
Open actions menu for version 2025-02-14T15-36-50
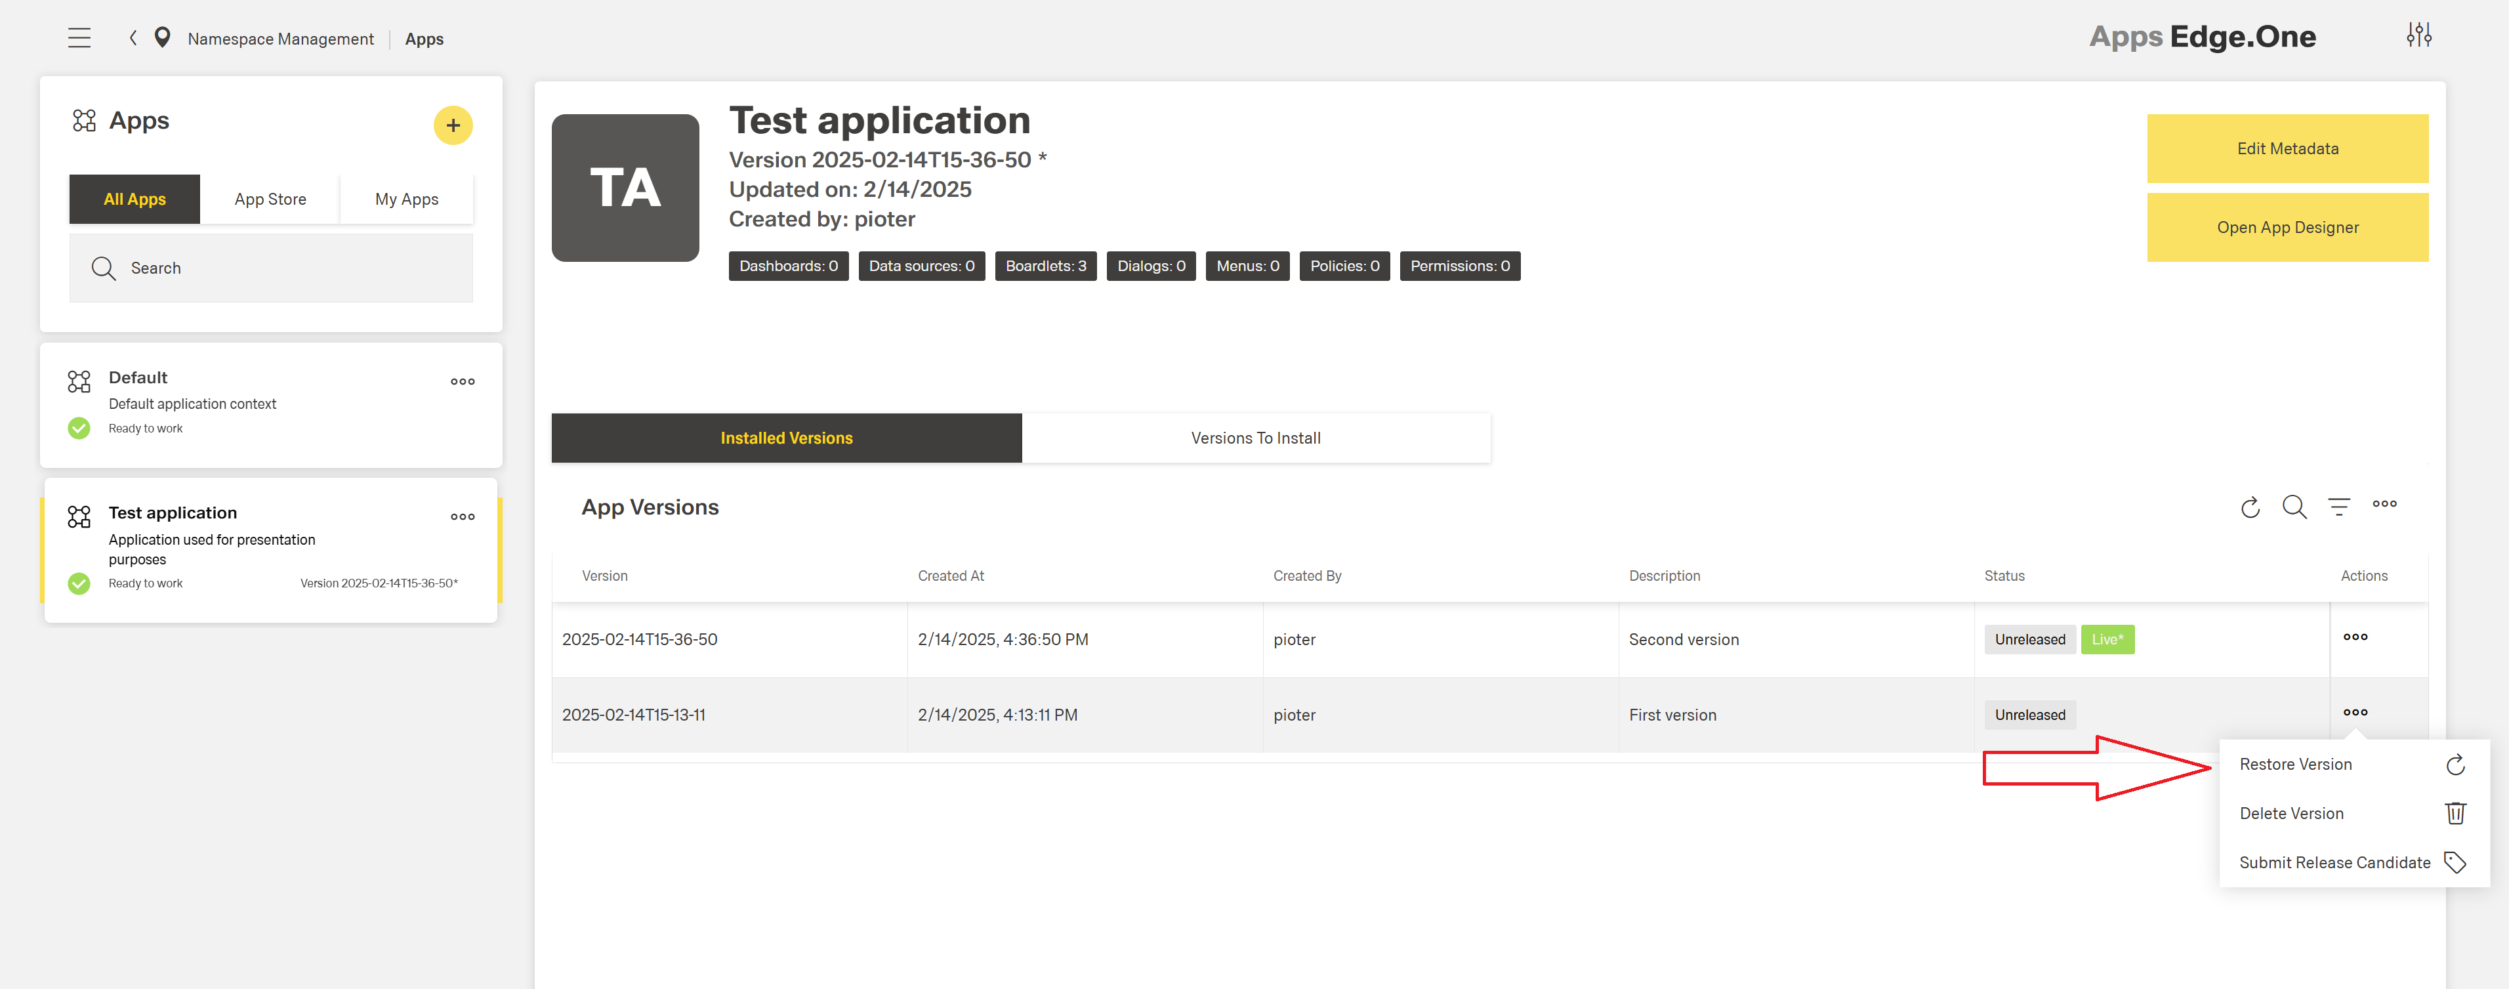click(x=2355, y=637)
